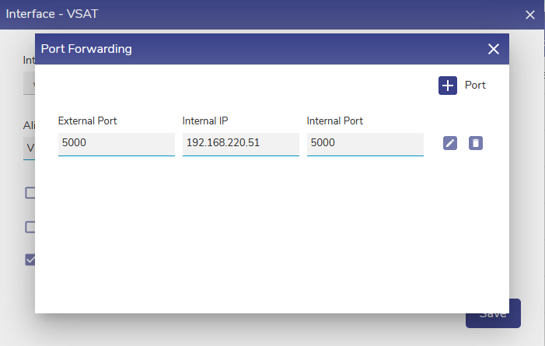Viewport: 545px width, 346px height.
Task: Click the External Port label
Action: pyautogui.click(x=87, y=121)
